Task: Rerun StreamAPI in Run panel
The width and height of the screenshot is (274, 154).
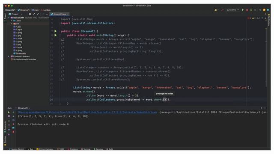Action: [9, 112]
